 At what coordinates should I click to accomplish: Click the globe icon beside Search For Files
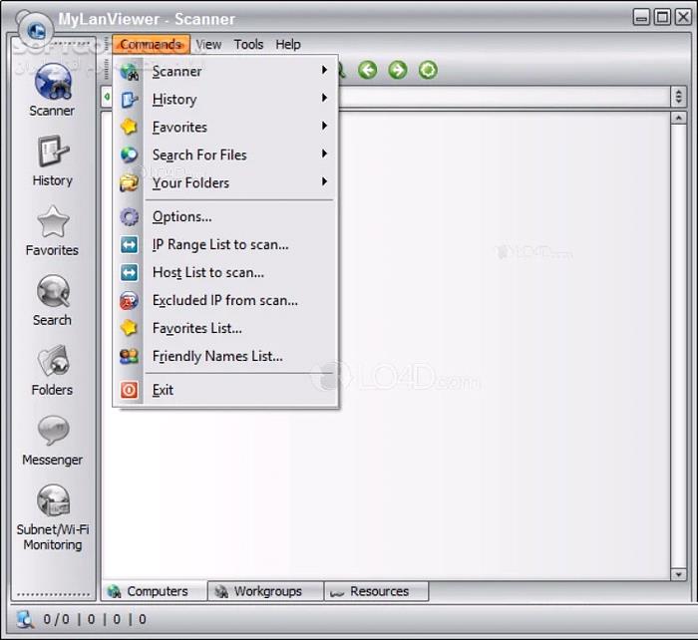tap(129, 155)
